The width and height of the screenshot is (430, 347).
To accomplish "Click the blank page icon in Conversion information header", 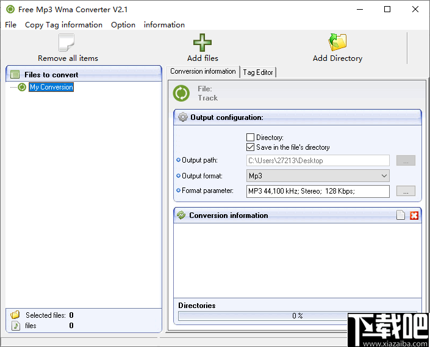I will [x=401, y=215].
